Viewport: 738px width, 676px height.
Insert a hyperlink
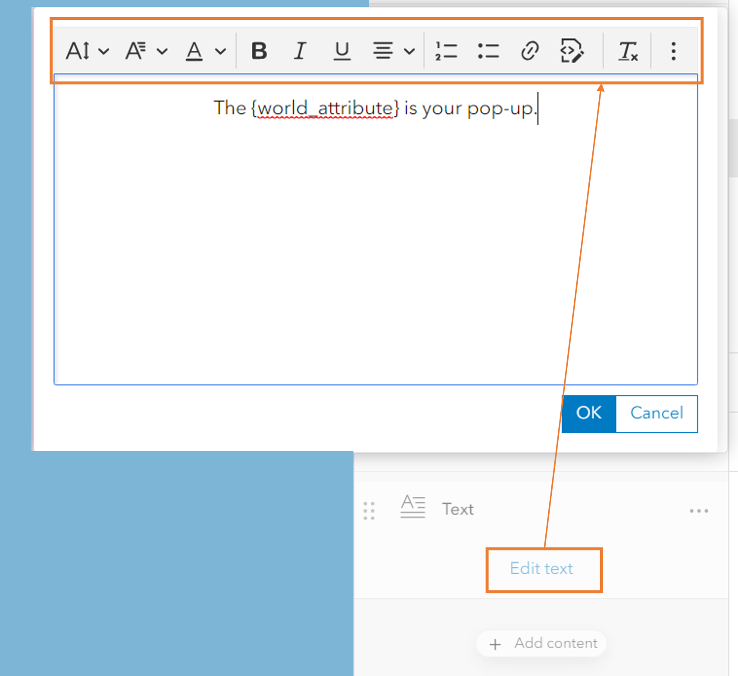529,51
